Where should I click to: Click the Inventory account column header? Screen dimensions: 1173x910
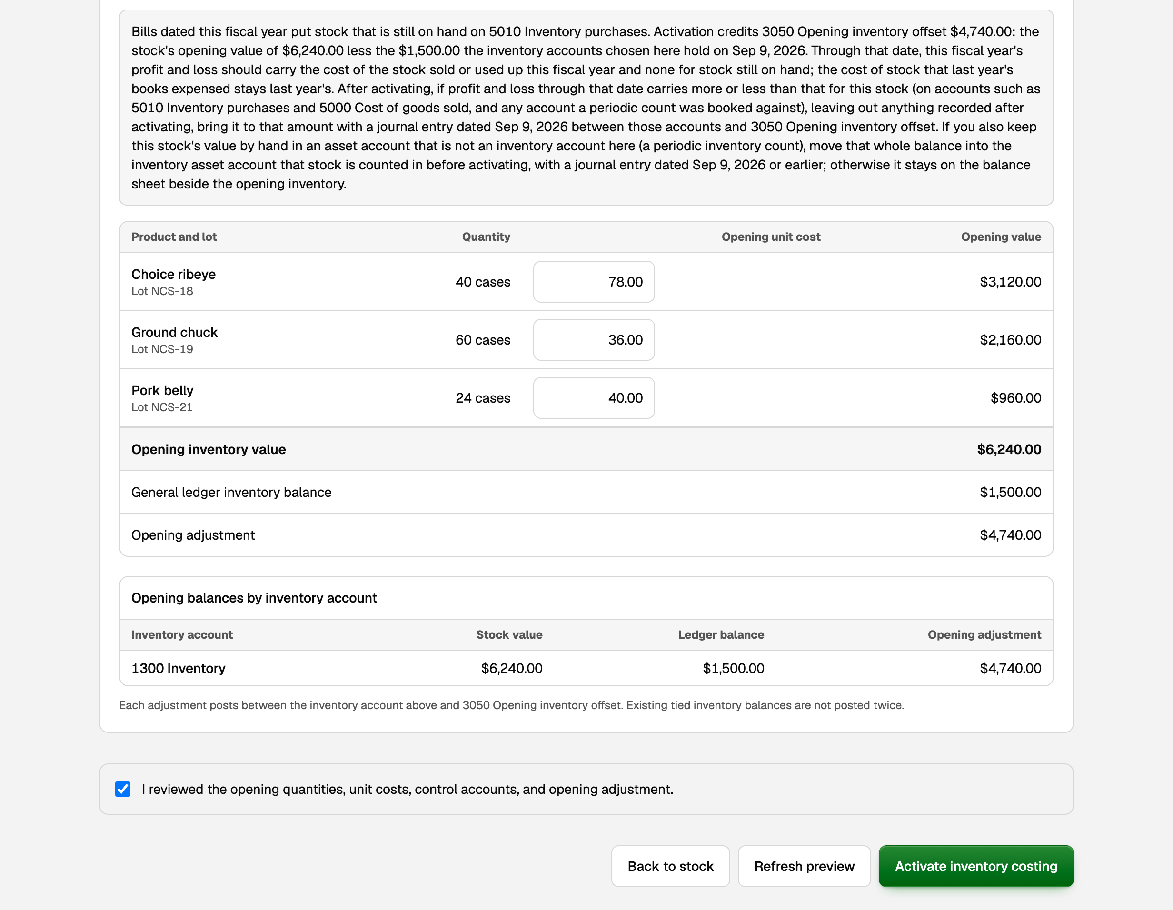182,634
